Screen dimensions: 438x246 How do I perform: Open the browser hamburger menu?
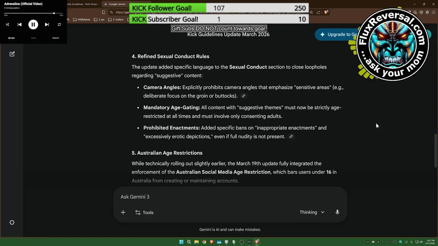coord(434,12)
